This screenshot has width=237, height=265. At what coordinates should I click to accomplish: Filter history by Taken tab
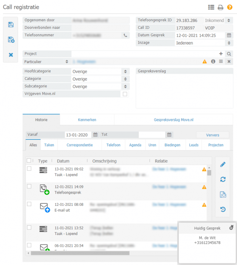pos(49,145)
